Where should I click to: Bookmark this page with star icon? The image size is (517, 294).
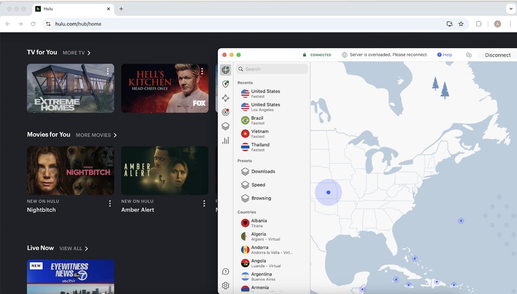pyautogui.click(x=461, y=24)
